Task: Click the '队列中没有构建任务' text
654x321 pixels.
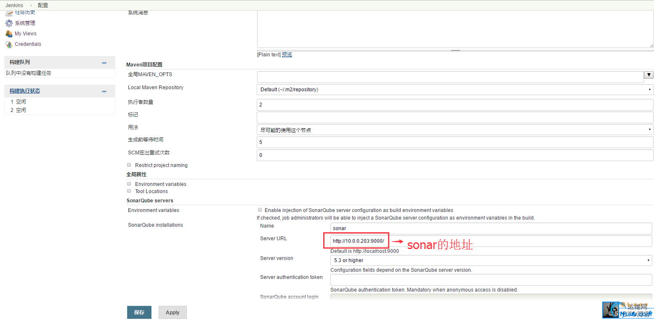Action: coord(29,73)
